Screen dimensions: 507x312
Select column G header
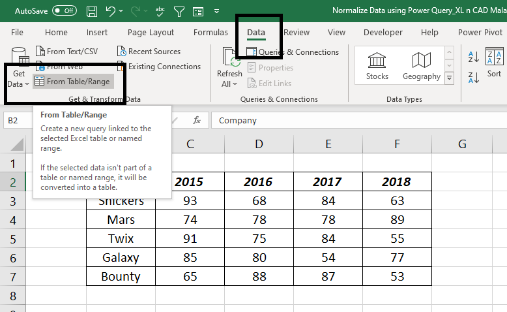click(462, 144)
